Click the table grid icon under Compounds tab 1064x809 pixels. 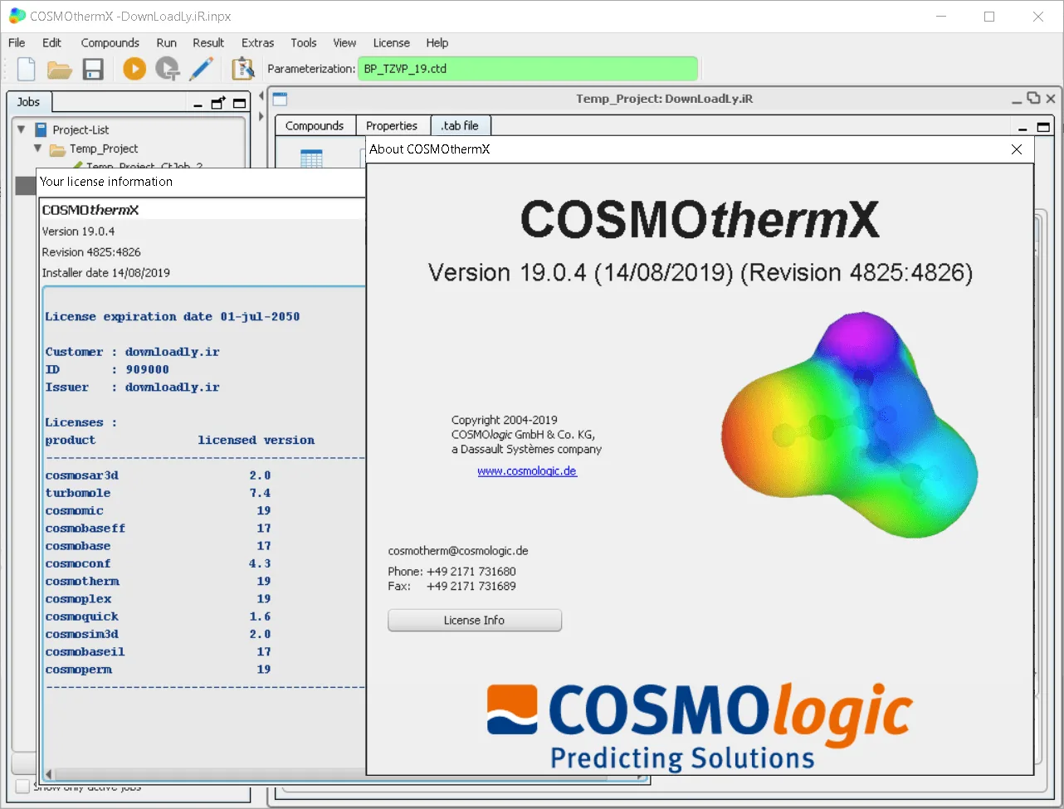tap(311, 159)
